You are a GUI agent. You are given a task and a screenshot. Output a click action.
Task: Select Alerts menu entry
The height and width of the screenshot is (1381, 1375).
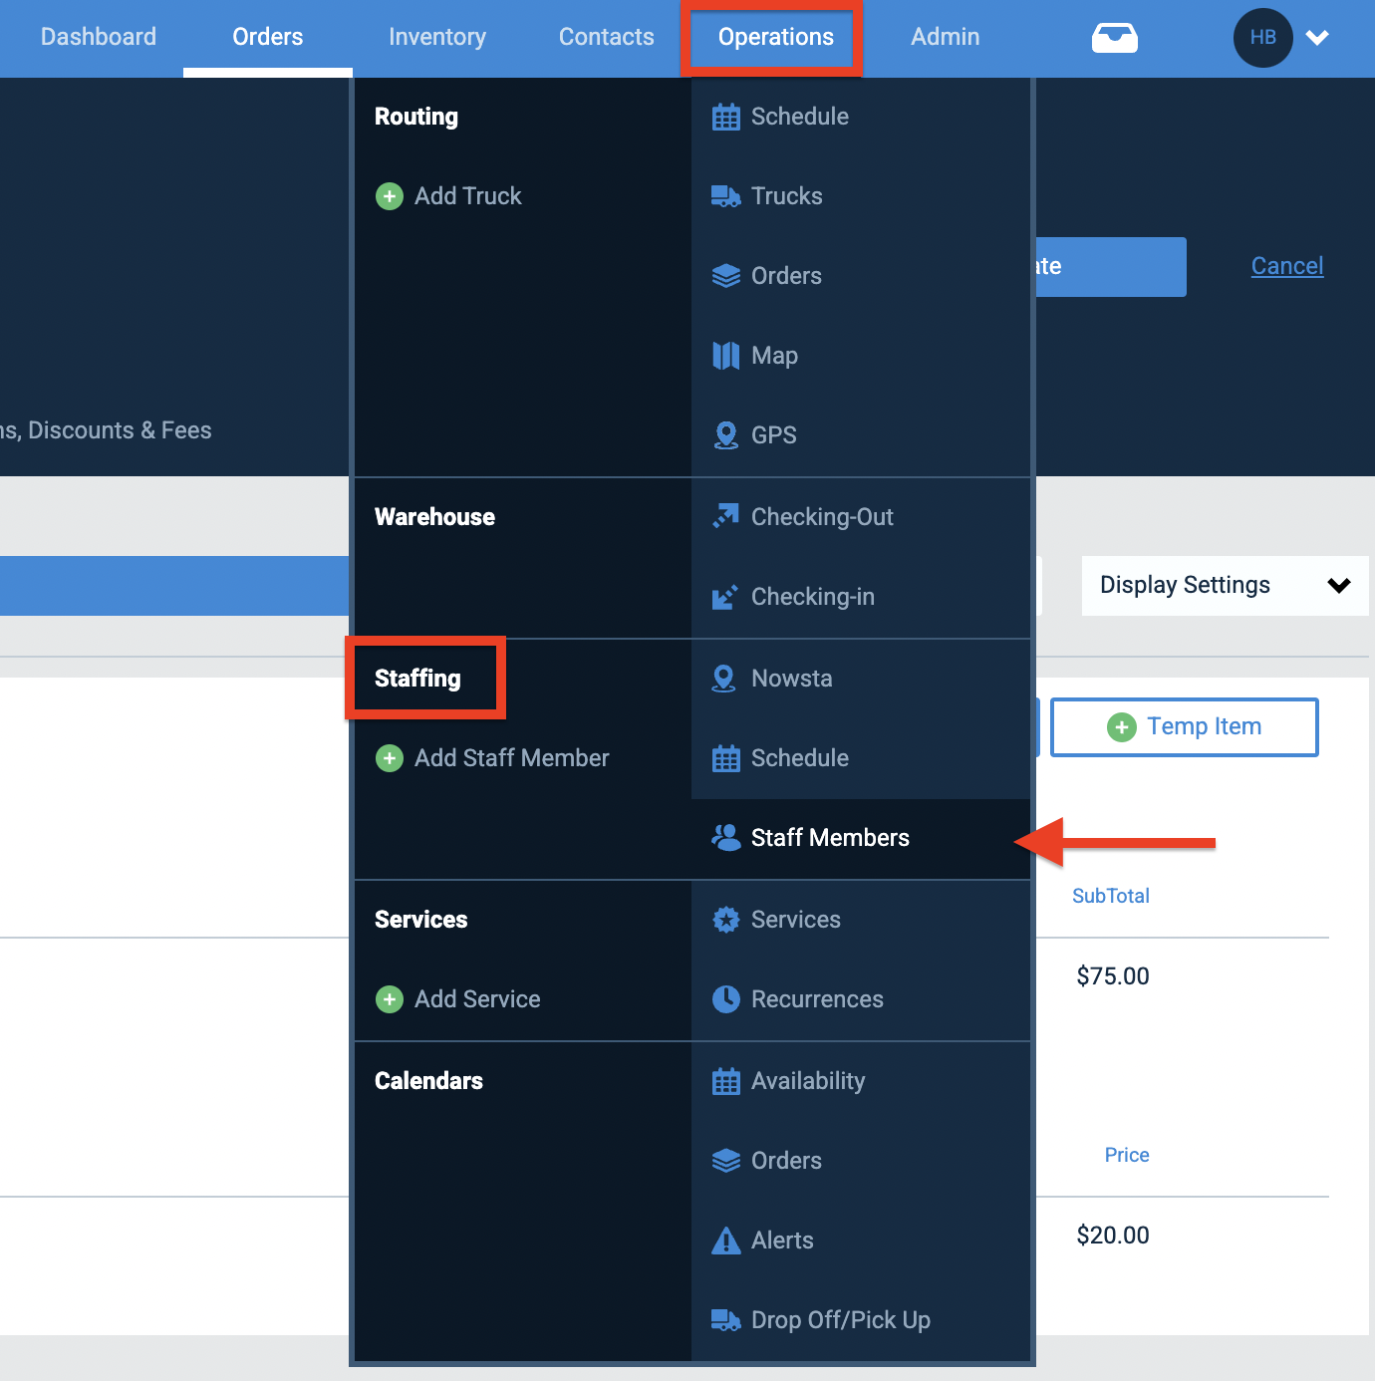pos(861,1241)
